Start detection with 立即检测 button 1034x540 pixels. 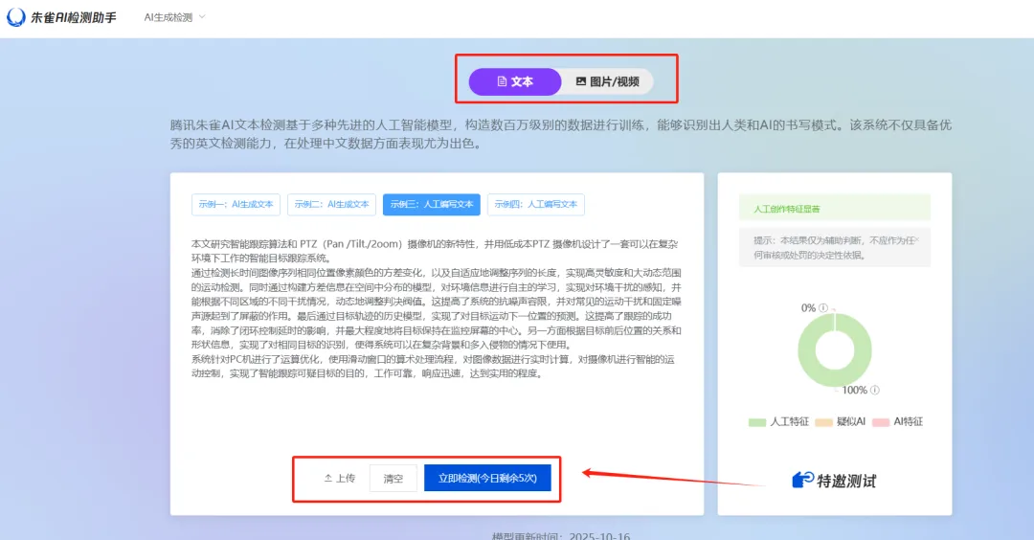pyautogui.click(x=487, y=478)
